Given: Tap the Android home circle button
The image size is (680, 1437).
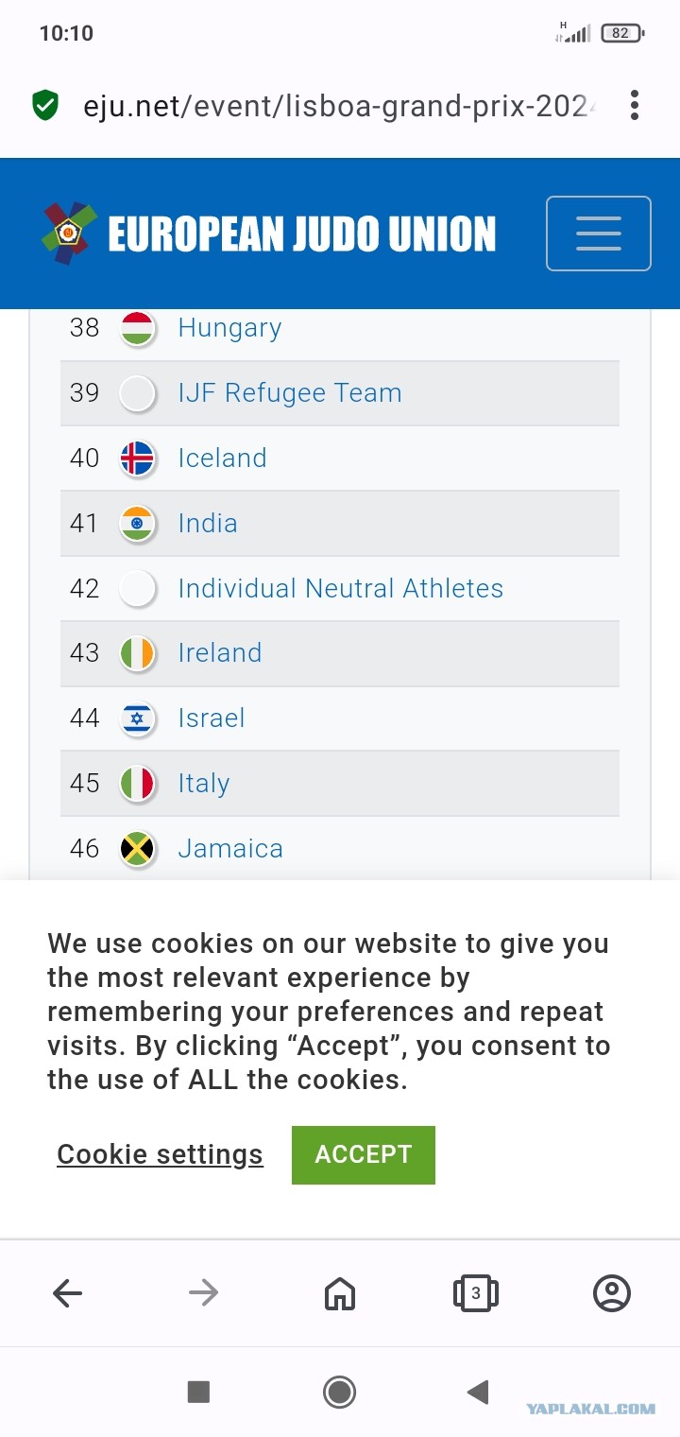Looking at the screenshot, I should click(x=339, y=1392).
